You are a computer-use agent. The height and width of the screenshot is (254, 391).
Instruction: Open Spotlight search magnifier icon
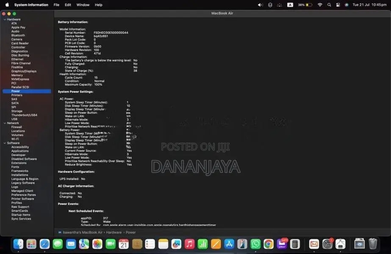(x=329, y=5)
